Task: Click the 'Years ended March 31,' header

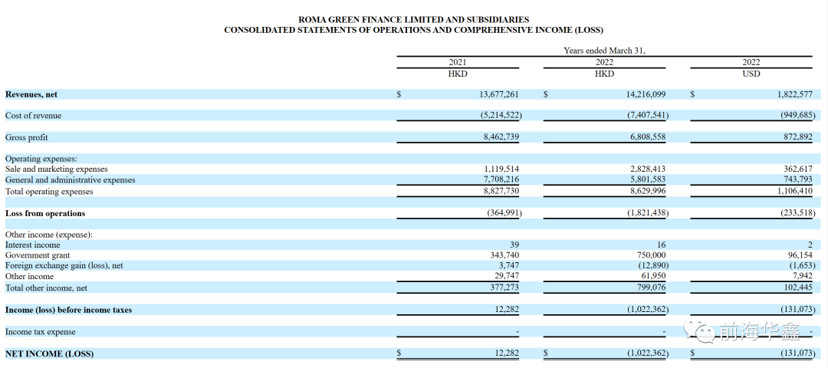Action: (x=605, y=51)
